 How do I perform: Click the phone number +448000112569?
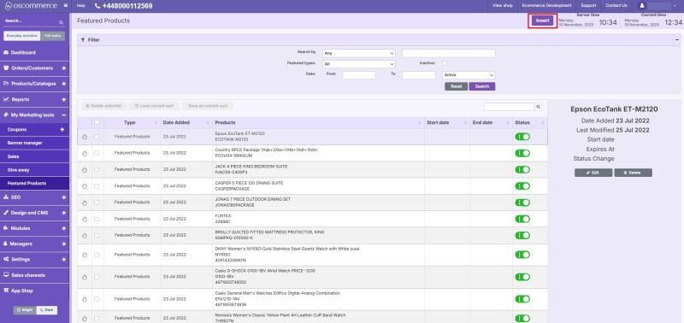point(123,6)
